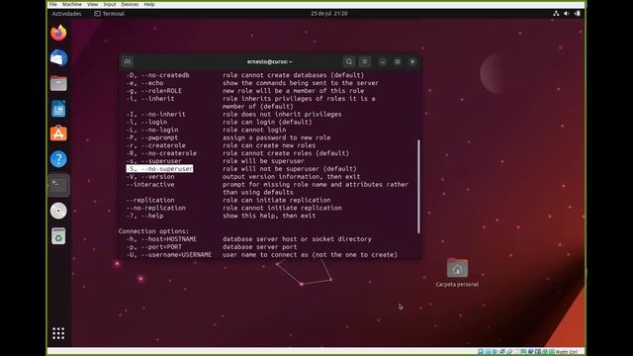This screenshot has width=633, height=356.
Task: Click highlighted text '-S, --no-superuser'
Action: pyautogui.click(x=159, y=169)
